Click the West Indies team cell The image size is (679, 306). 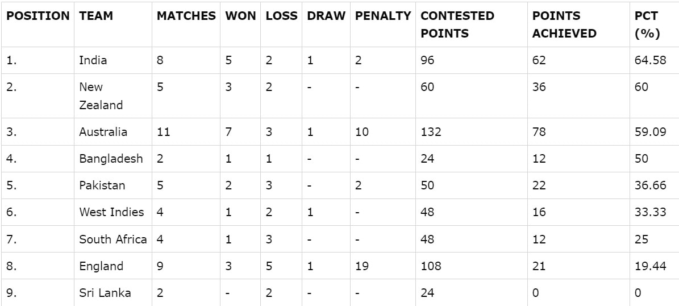[111, 212]
